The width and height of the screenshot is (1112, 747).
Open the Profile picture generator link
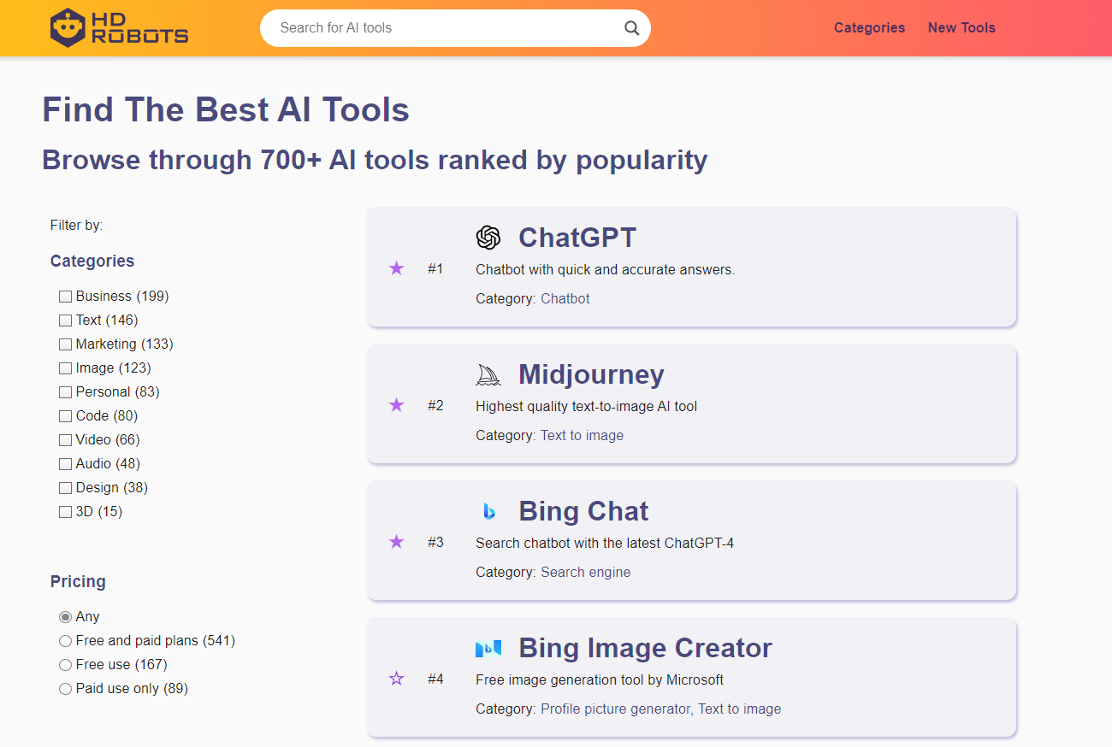point(615,709)
